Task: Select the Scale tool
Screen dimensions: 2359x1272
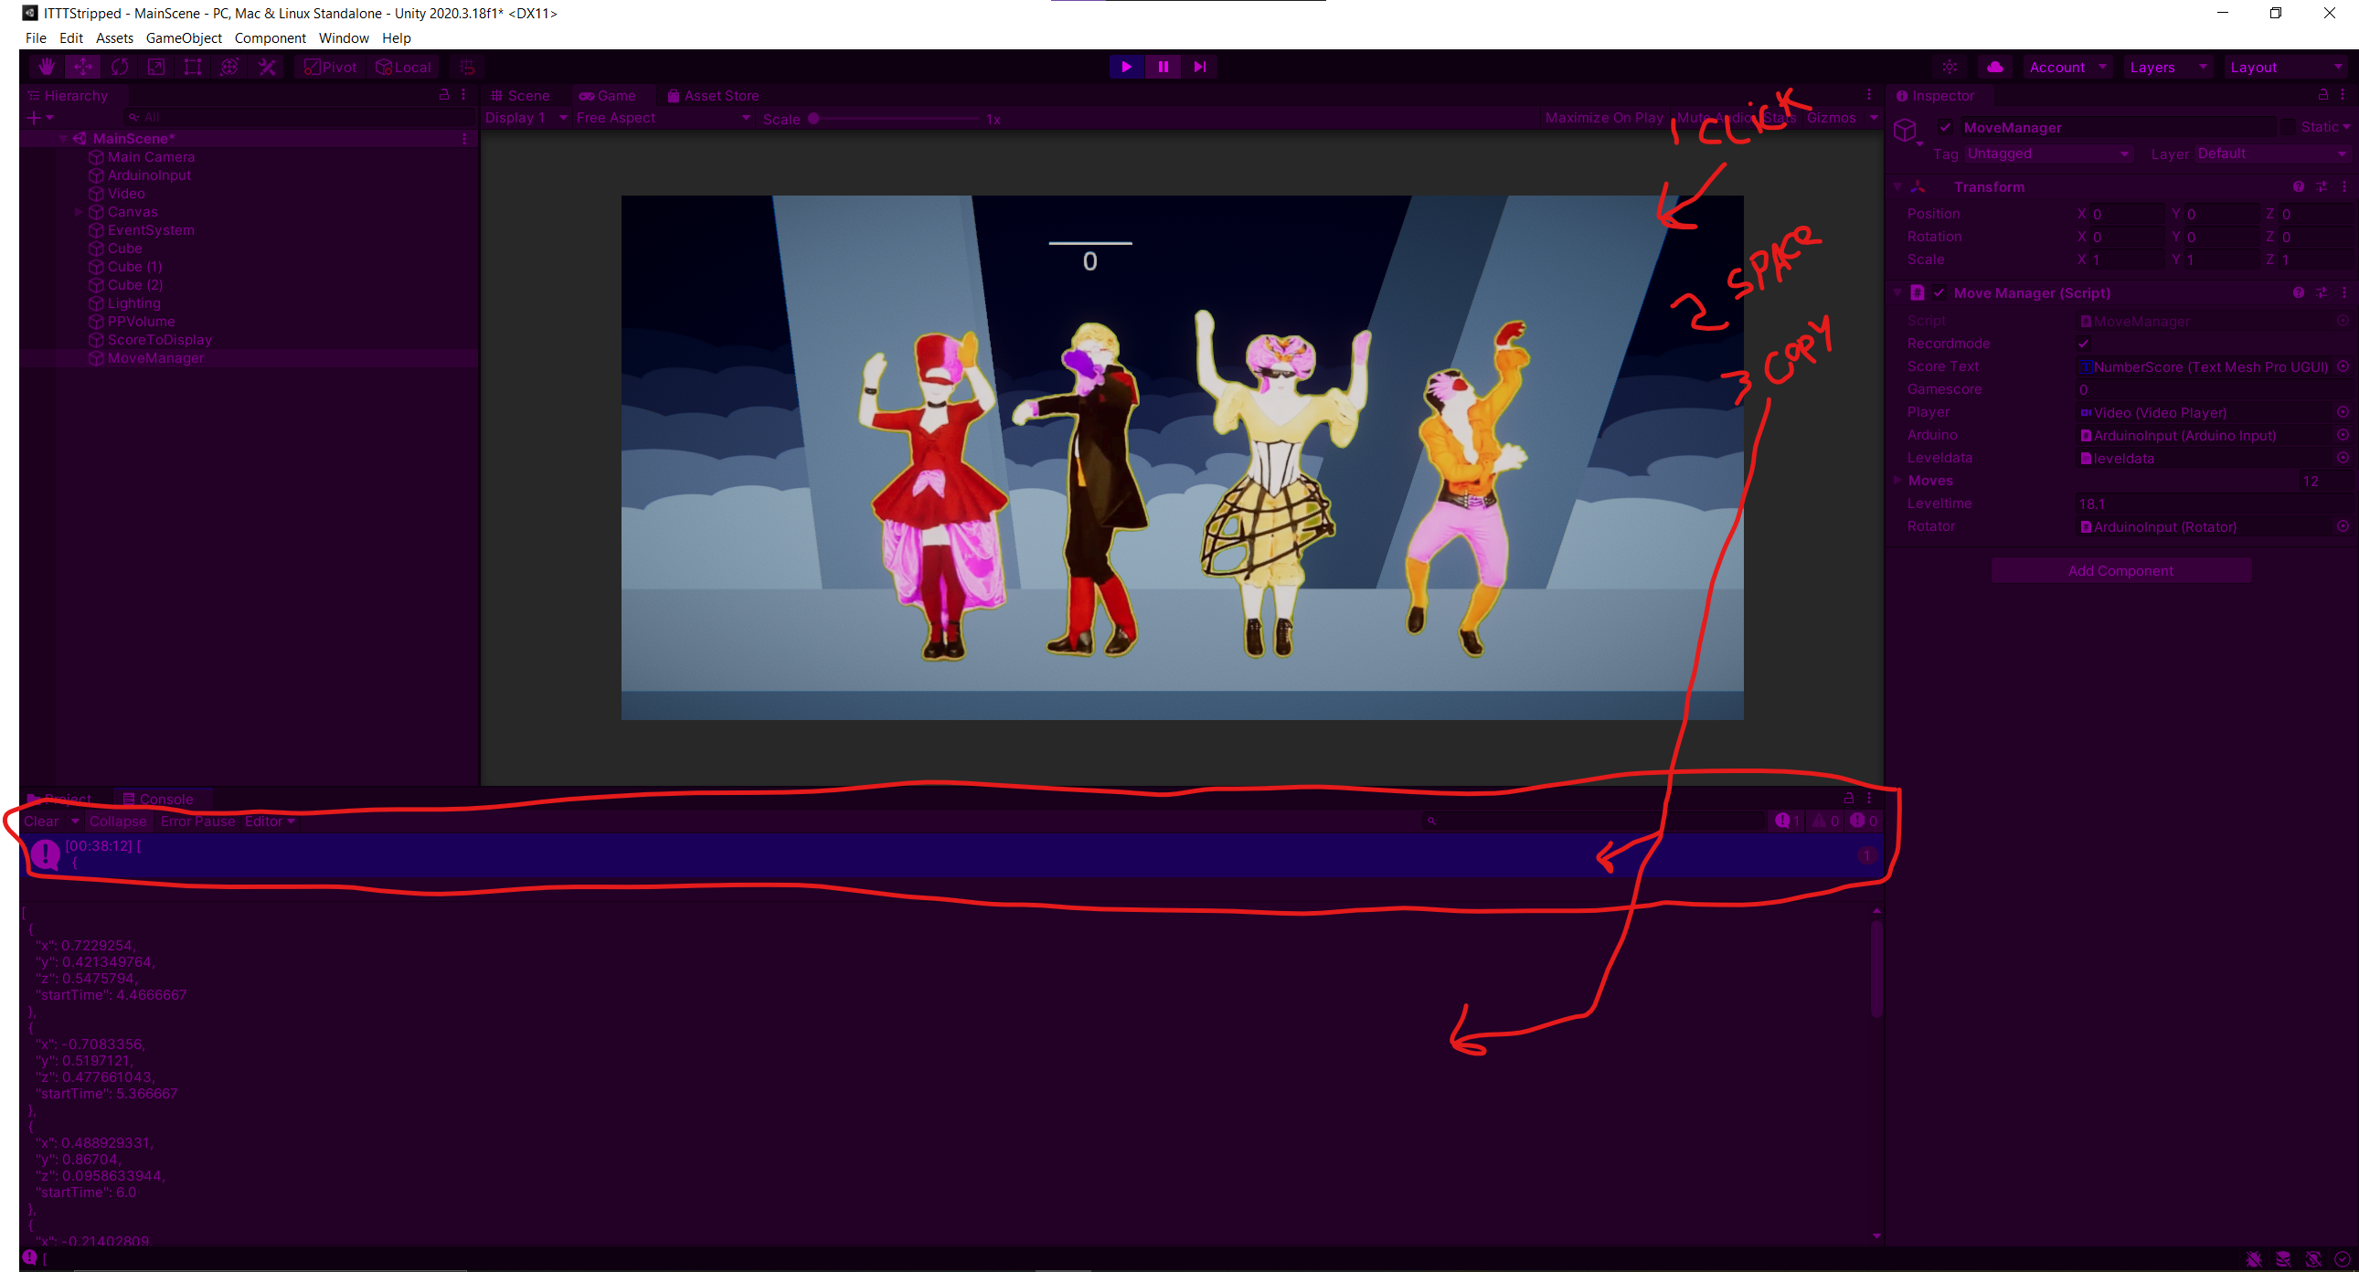Action: pyautogui.click(x=156, y=67)
